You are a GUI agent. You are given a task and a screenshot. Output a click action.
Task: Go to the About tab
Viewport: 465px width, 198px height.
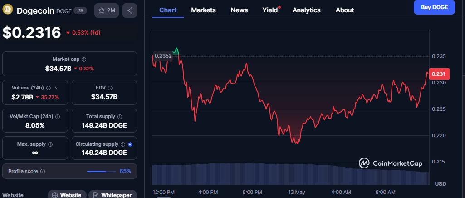click(x=345, y=10)
